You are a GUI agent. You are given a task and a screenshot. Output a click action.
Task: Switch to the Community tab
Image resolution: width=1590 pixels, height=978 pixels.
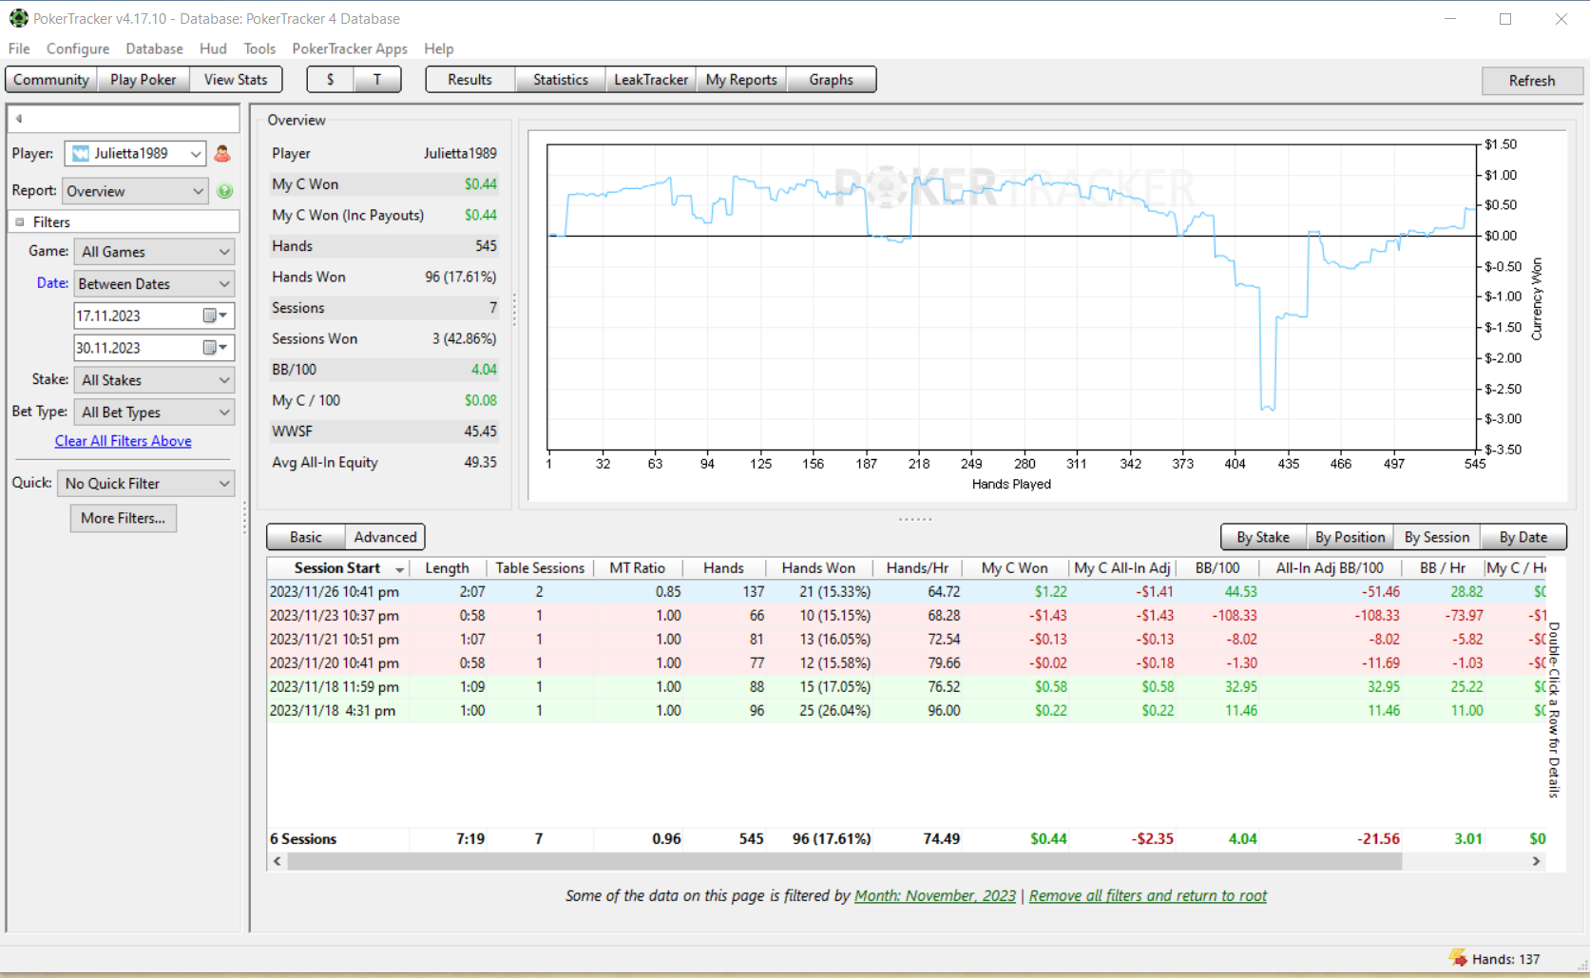[x=51, y=80]
